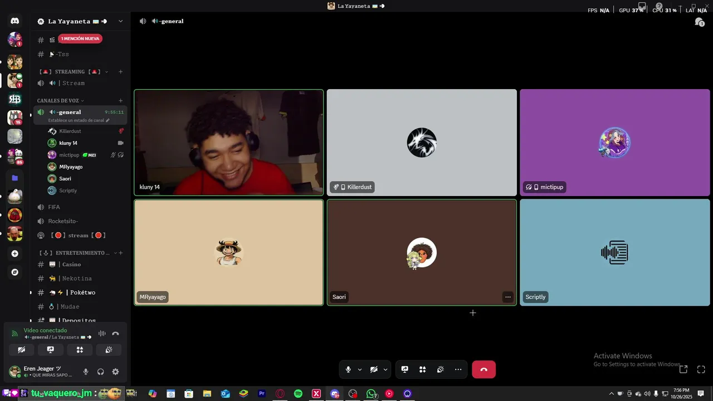Add channel to STREAMING category

coord(120,71)
